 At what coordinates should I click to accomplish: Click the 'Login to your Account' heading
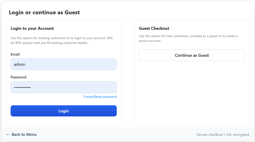[32, 29]
